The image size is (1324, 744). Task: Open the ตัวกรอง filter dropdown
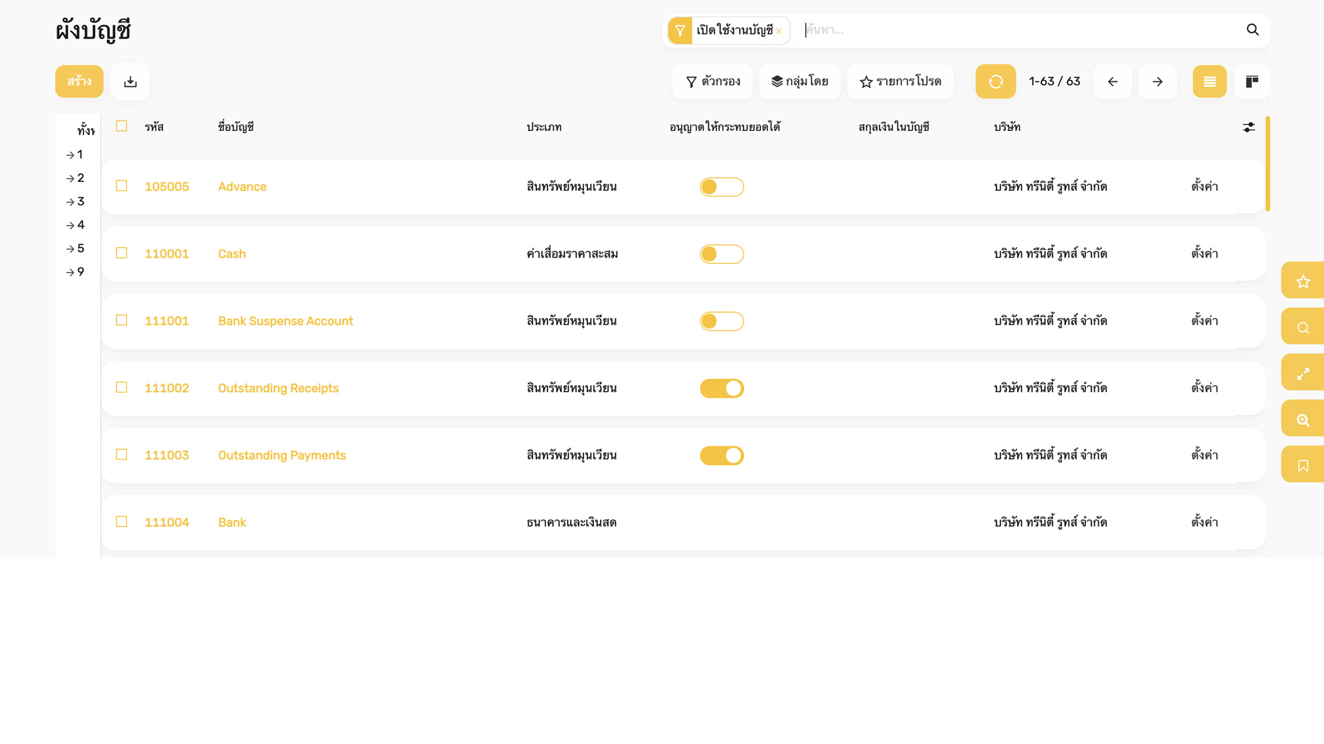pos(712,82)
